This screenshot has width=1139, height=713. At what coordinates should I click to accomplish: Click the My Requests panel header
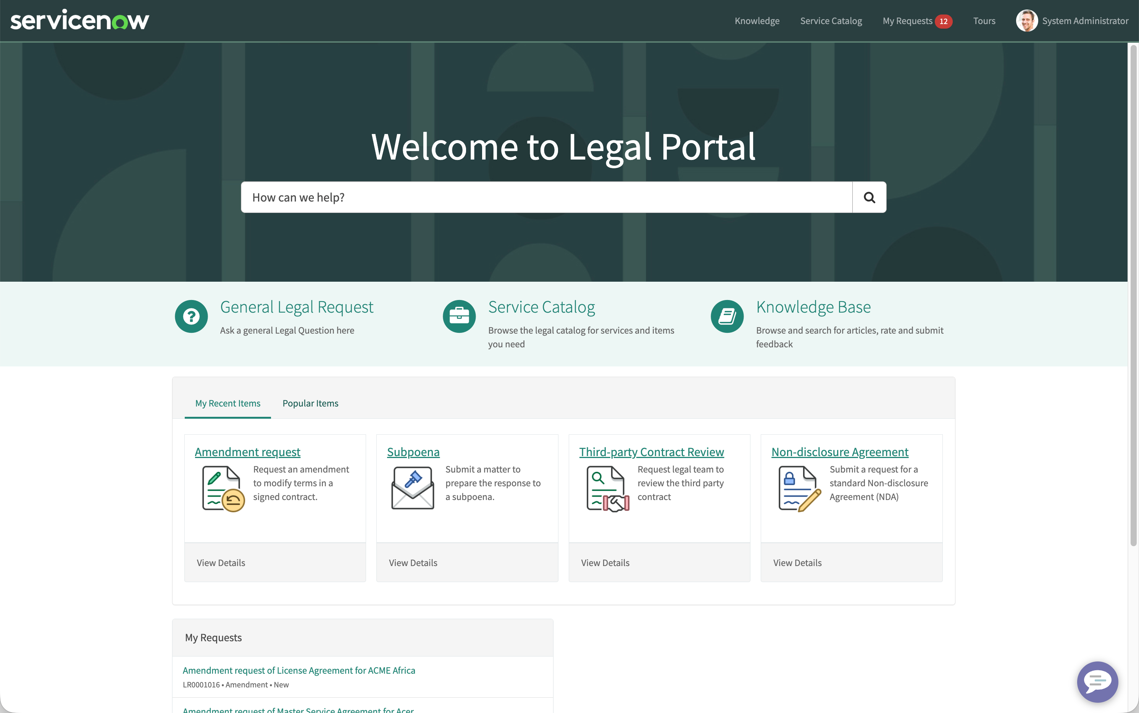[x=363, y=637]
